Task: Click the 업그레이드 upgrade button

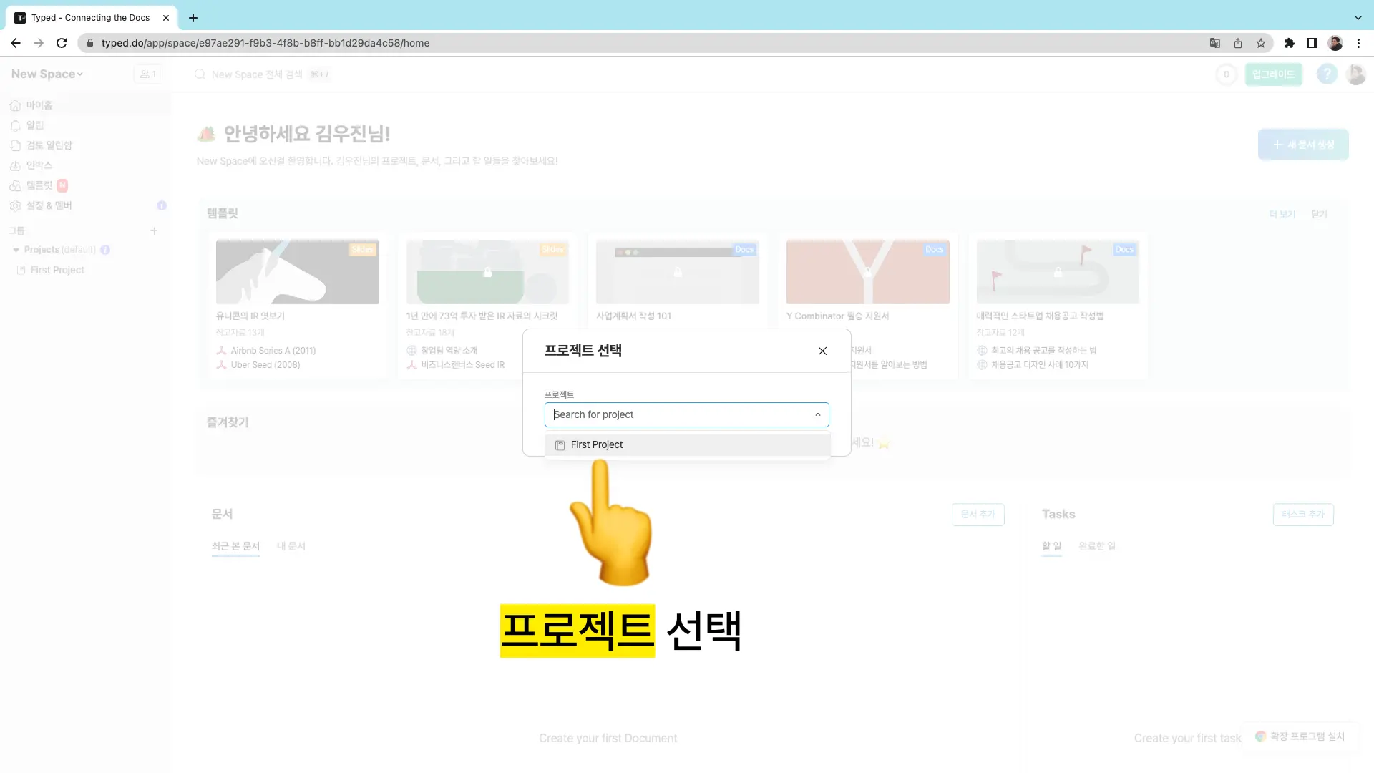Action: pyautogui.click(x=1273, y=74)
